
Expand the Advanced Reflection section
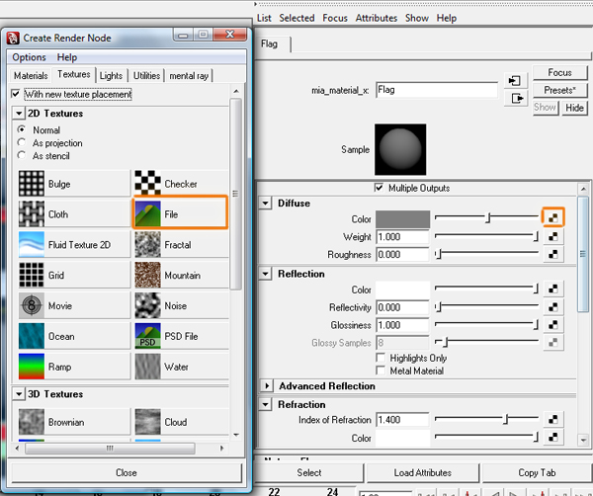[x=267, y=386]
